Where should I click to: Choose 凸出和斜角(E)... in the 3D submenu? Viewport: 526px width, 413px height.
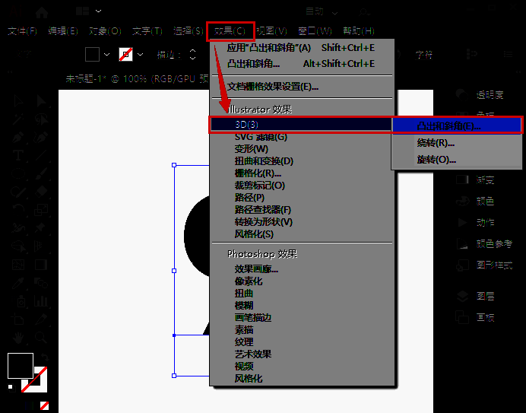[448, 125]
